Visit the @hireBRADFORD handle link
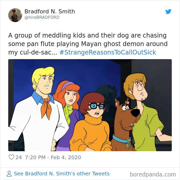Viewport: 180px width, 180px height. pos(42,17)
